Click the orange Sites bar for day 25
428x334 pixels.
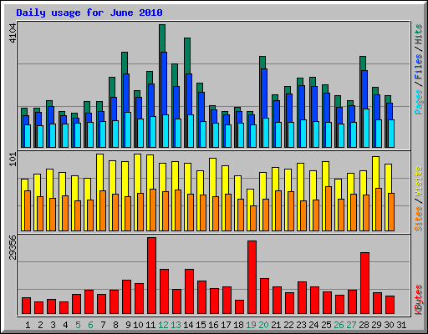[x=329, y=209]
